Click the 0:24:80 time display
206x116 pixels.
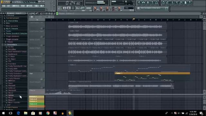70,3
